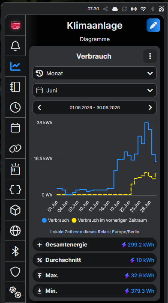Screen dimensions: 168x303
Task: Click the chain link icon in the sidebar
Action: [15, 149]
